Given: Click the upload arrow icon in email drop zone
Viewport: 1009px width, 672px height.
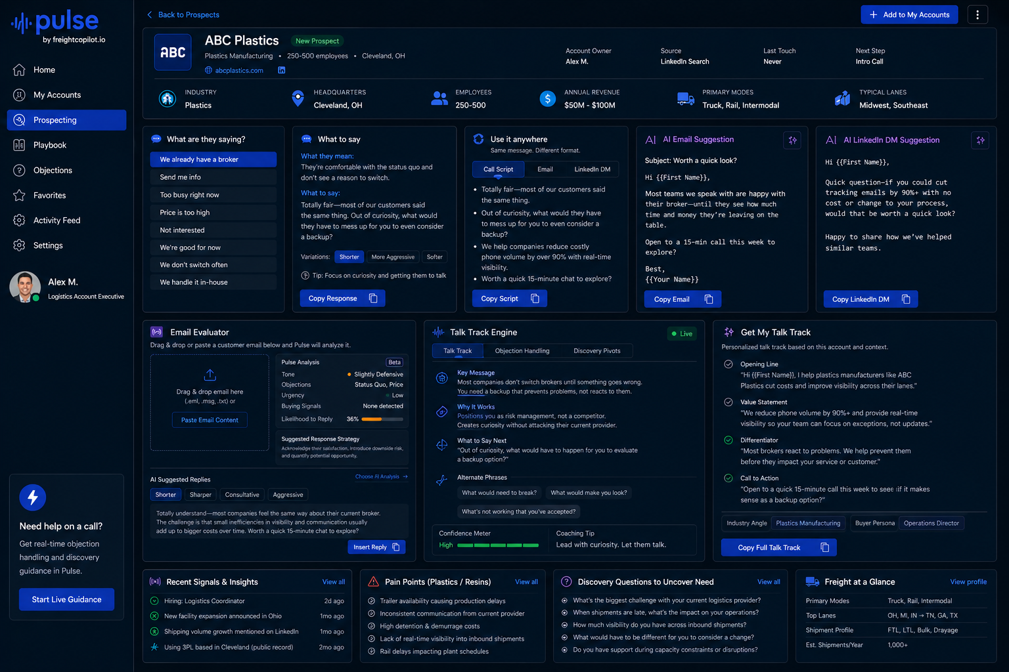Looking at the screenshot, I should (x=210, y=375).
